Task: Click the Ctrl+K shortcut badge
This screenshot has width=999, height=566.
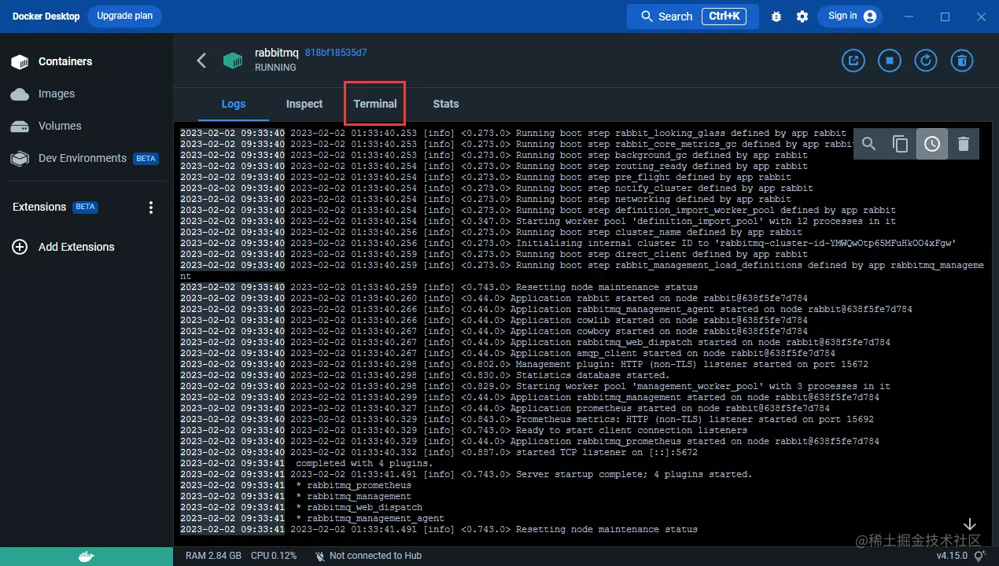Action: [x=724, y=17]
